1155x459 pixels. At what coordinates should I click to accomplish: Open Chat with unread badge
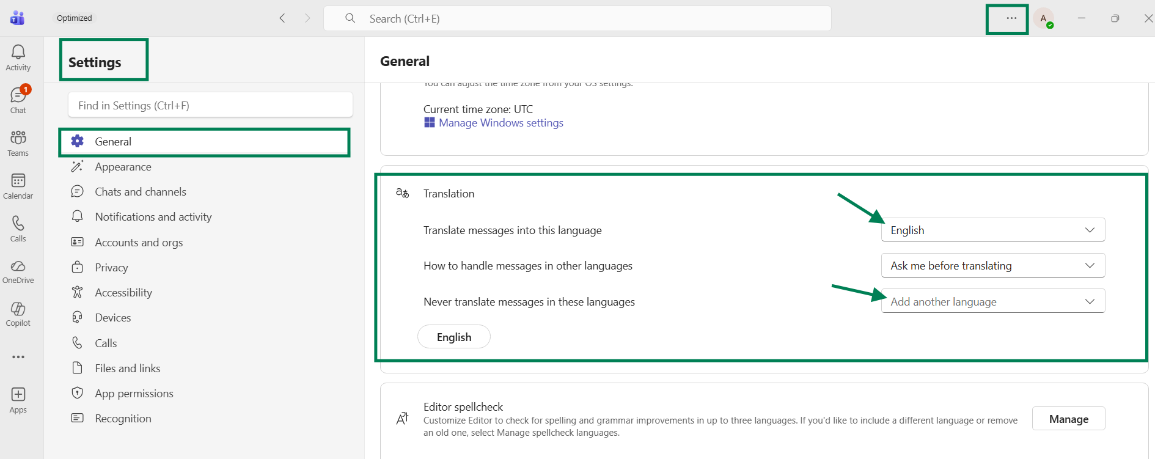[x=18, y=100]
